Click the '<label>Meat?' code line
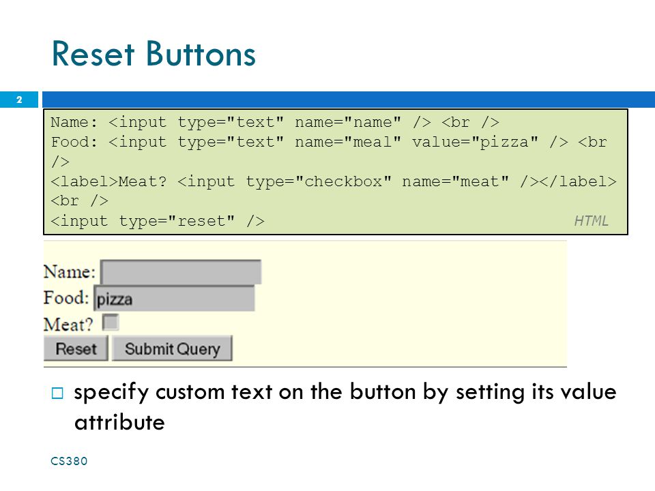 [334, 181]
